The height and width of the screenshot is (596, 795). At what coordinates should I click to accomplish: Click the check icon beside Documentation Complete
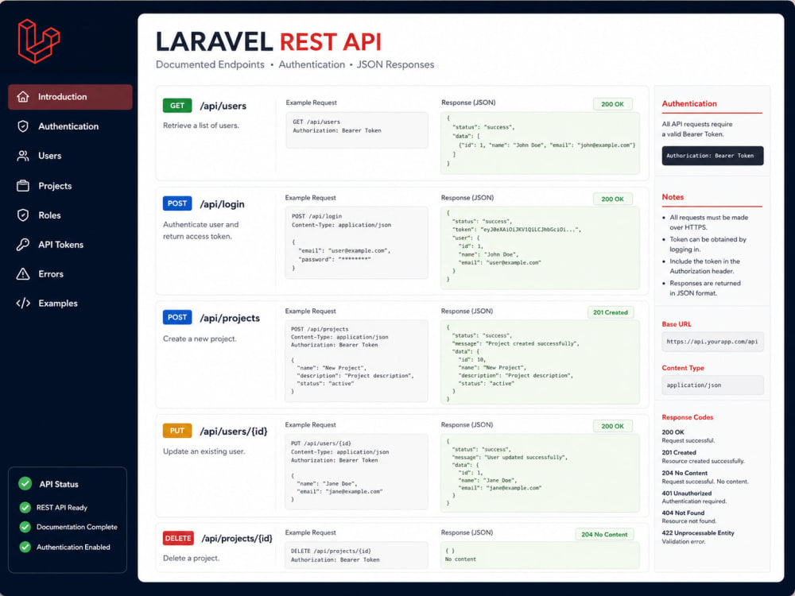click(25, 527)
